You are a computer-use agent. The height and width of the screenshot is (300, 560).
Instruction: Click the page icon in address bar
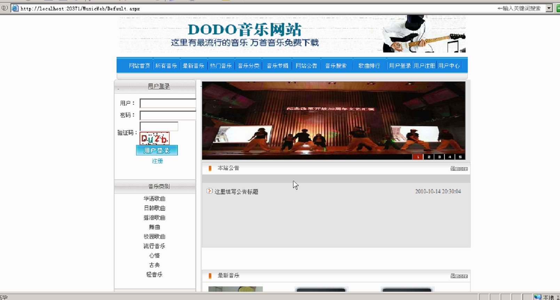15,8
